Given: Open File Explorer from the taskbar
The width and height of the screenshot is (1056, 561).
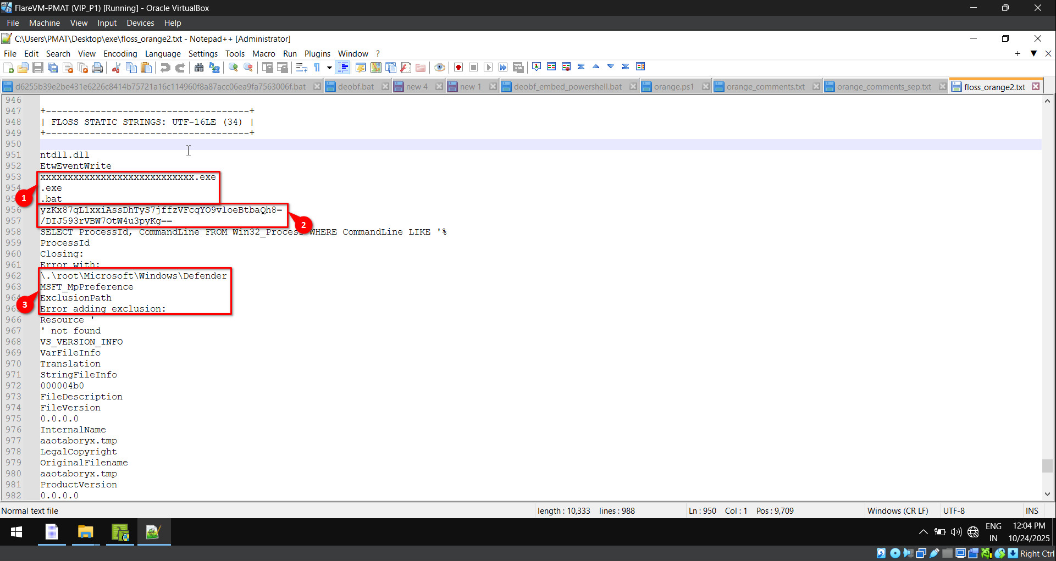Looking at the screenshot, I should [86, 532].
